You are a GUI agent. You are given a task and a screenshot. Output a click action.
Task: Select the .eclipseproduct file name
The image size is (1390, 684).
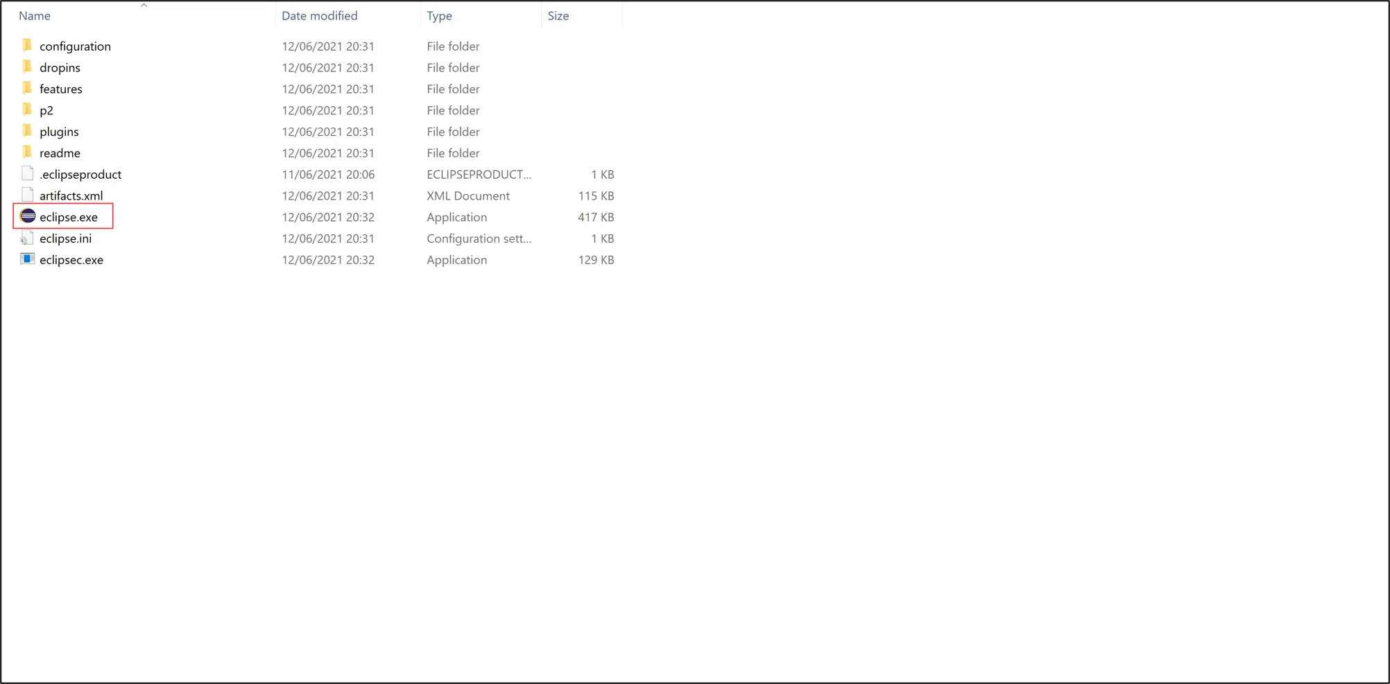[80, 175]
